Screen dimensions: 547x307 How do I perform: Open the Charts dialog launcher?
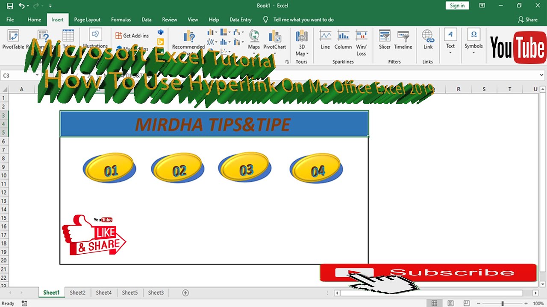coord(287,62)
